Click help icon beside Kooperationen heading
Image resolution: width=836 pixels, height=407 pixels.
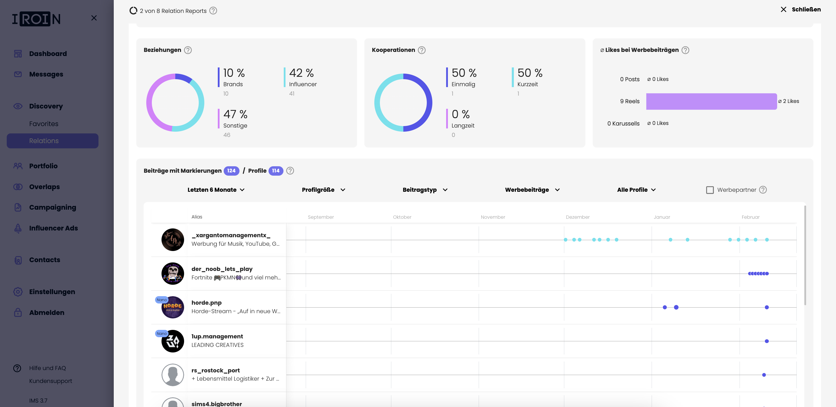[422, 50]
